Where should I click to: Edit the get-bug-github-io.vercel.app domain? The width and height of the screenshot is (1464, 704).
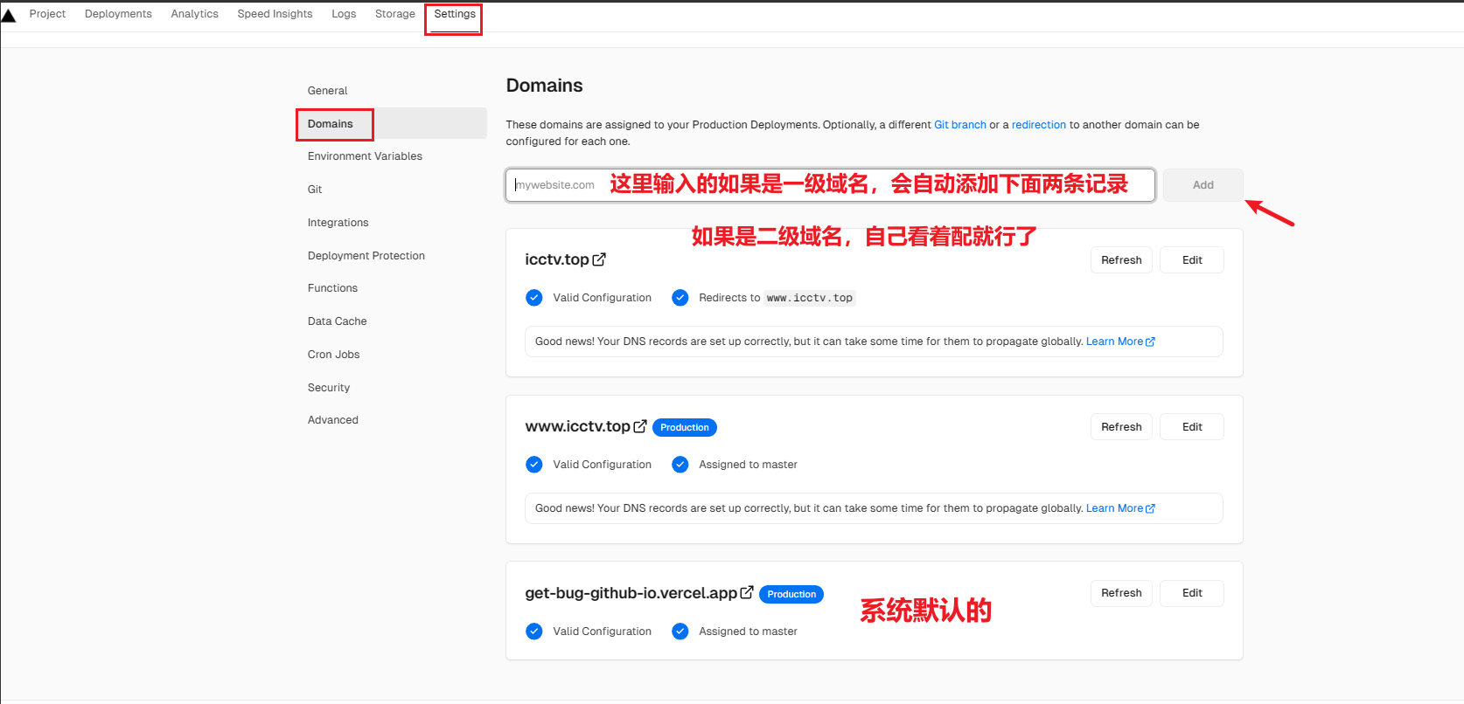point(1192,593)
